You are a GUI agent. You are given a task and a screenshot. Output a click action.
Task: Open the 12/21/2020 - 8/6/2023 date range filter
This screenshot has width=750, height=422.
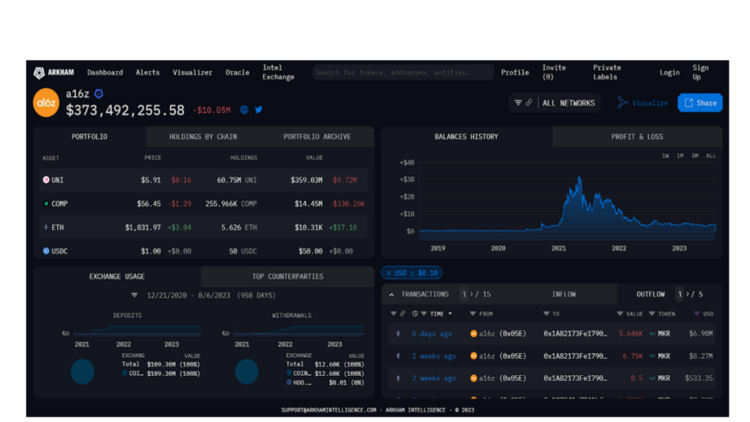(211, 295)
